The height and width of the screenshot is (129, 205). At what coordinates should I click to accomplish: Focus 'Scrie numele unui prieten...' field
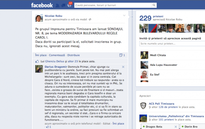[172, 44]
